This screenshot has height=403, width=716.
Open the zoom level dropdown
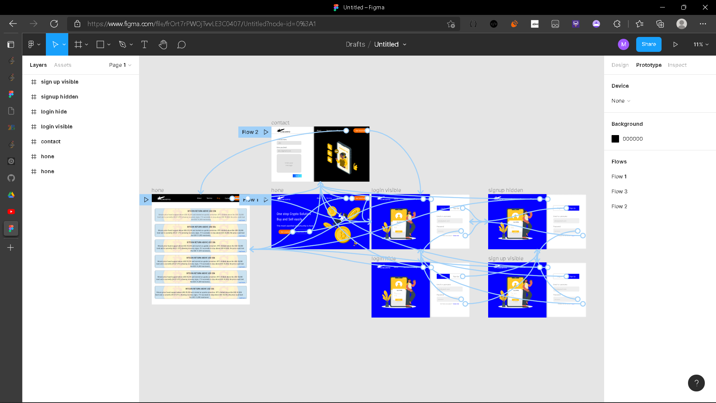(700, 44)
